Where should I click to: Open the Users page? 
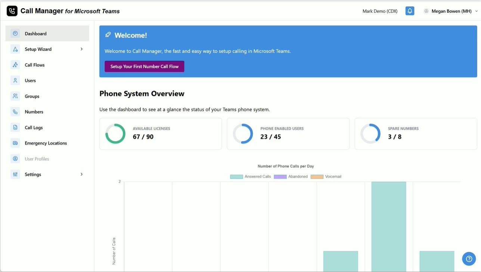click(47, 81)
